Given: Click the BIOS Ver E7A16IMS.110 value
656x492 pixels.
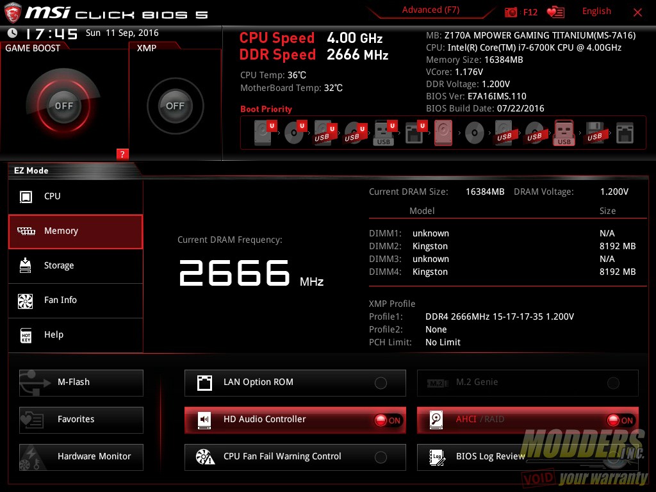Looking at the screenshot, I should point(496,96).
